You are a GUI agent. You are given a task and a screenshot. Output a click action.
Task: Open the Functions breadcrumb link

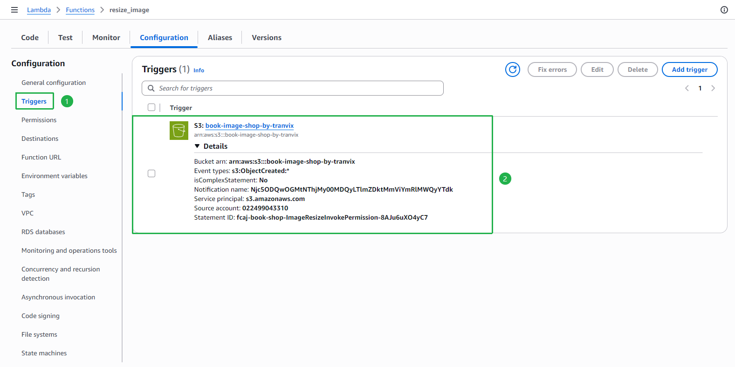[80, 10]
